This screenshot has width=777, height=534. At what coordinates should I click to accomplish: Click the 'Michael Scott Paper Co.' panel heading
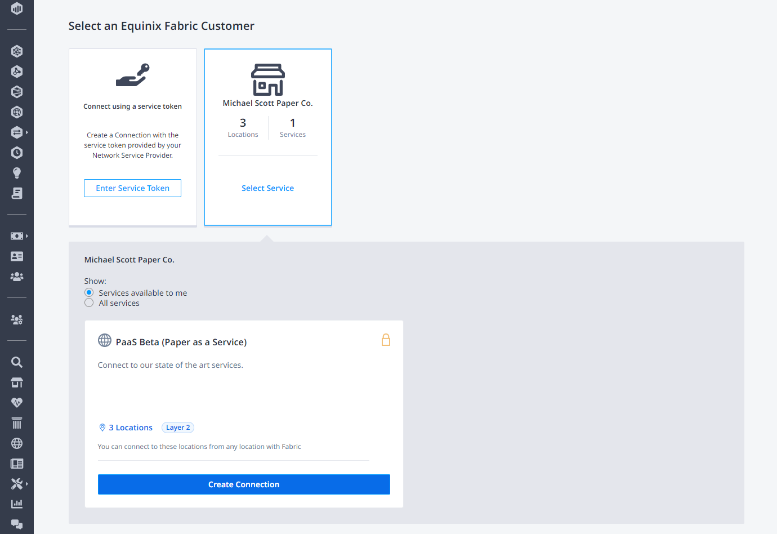pos(129,260)
